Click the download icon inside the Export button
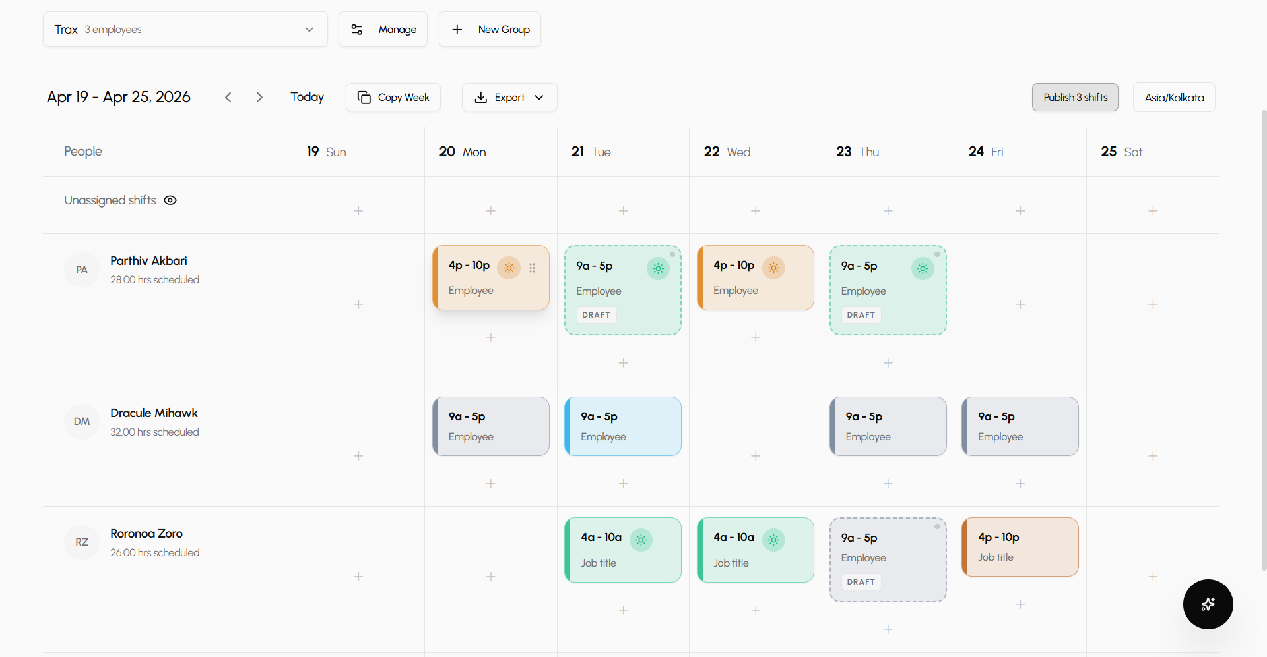The image size is (1267, 657). pos(481,97)
